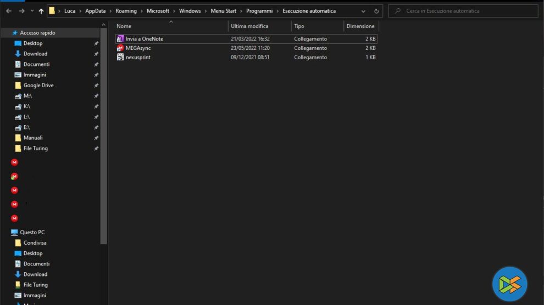Viewport: 544px width, 305px height.
Task: Open Documenti under Questo PC
Action: 36,264
